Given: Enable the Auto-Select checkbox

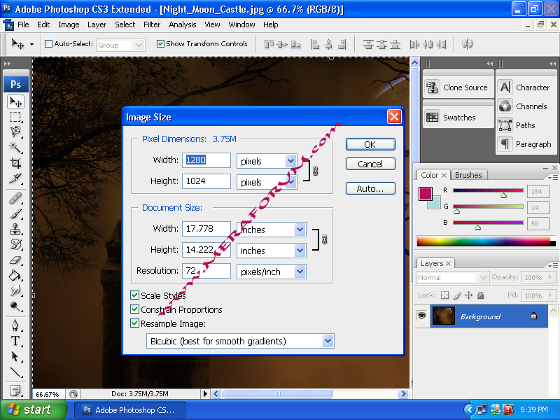Looking at the screenshot, I should (48, 44).
